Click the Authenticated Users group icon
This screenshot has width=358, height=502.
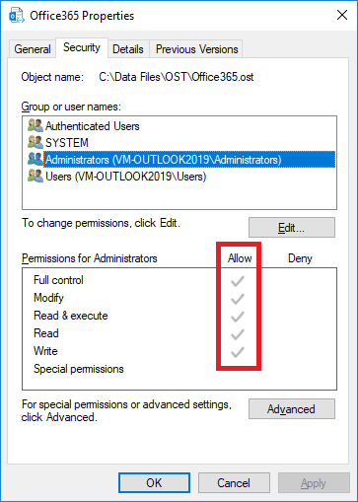[x=36, y=126]
